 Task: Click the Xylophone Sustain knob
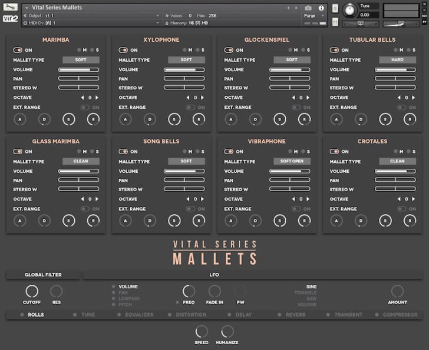(x=174, y=119)
